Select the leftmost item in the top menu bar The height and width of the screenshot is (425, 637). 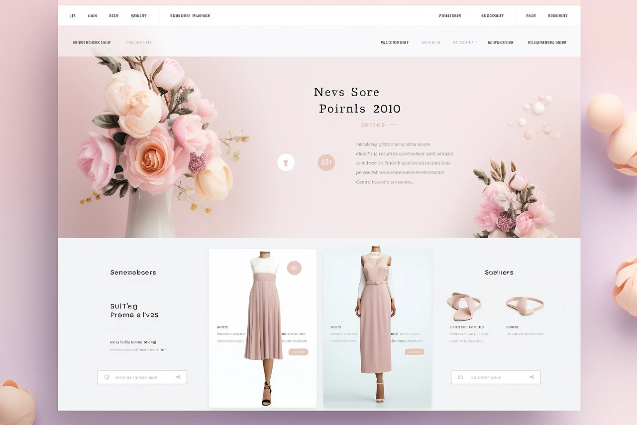(73, 15)
